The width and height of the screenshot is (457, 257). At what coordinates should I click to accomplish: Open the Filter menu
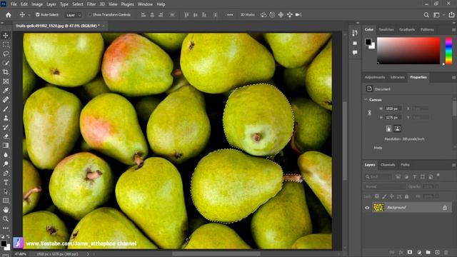91,4
